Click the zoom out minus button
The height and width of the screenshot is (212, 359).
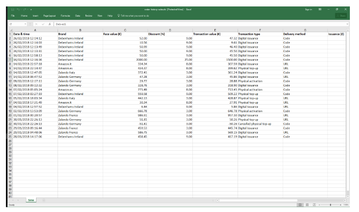(x=319, y=205)
